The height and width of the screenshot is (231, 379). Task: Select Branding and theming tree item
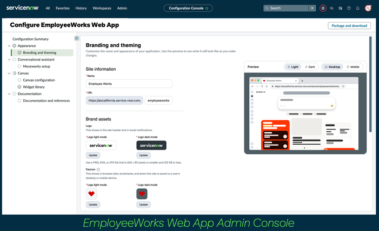click(42, 52)
